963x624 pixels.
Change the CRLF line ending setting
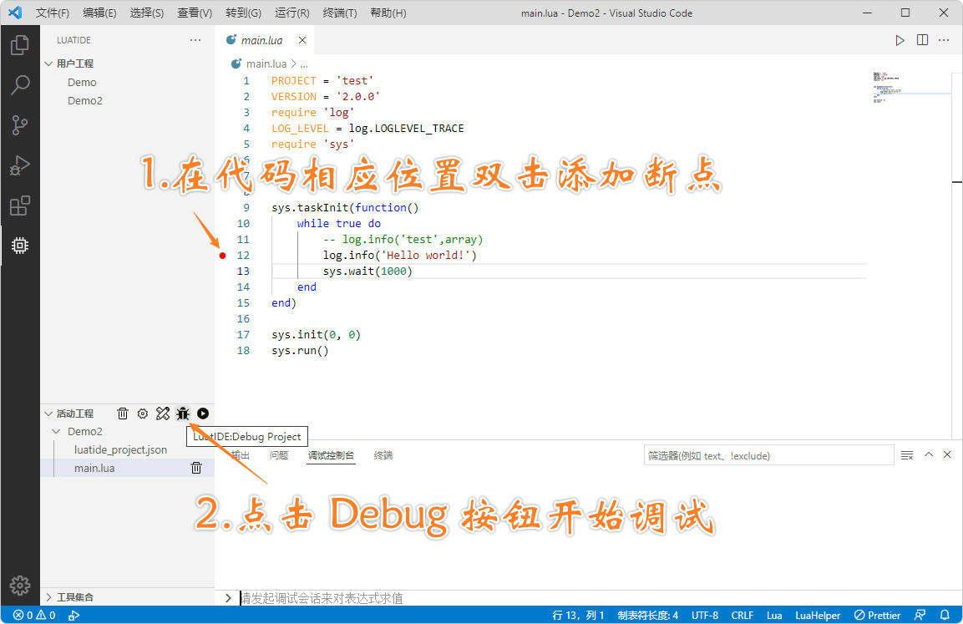click(742, 616)
